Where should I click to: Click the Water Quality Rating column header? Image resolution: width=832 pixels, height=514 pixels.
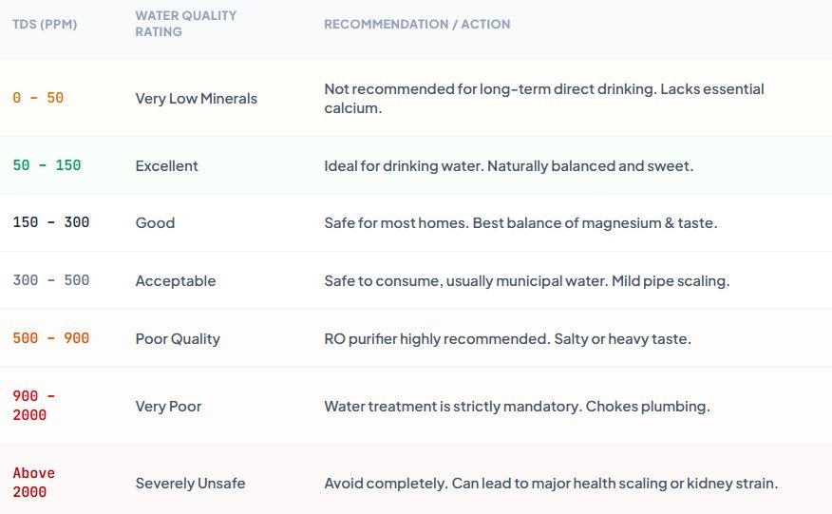coord(186,24)
